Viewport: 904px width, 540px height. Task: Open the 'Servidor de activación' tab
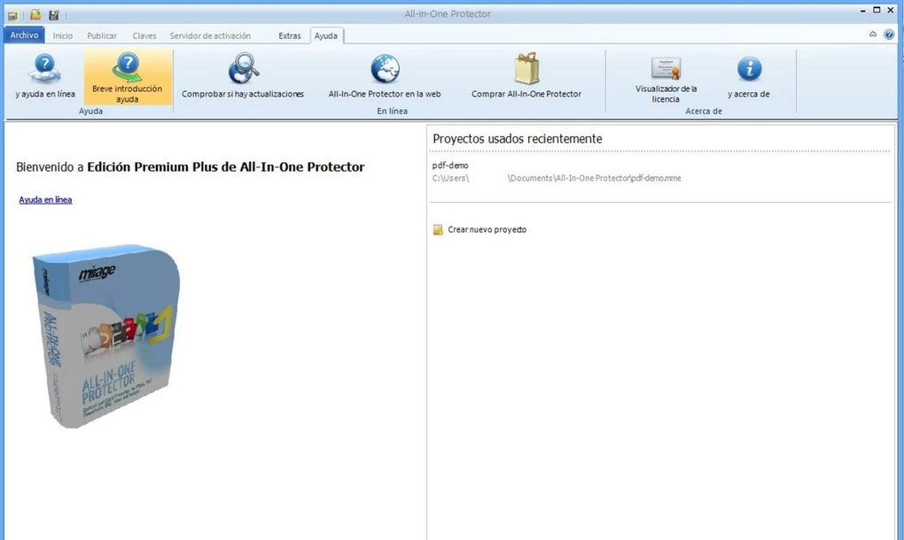210,35
